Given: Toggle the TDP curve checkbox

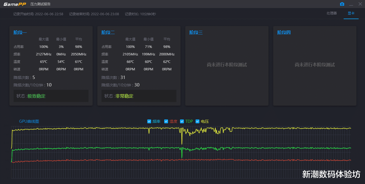Looking at the screenshot, I should [x=182, y=121].
